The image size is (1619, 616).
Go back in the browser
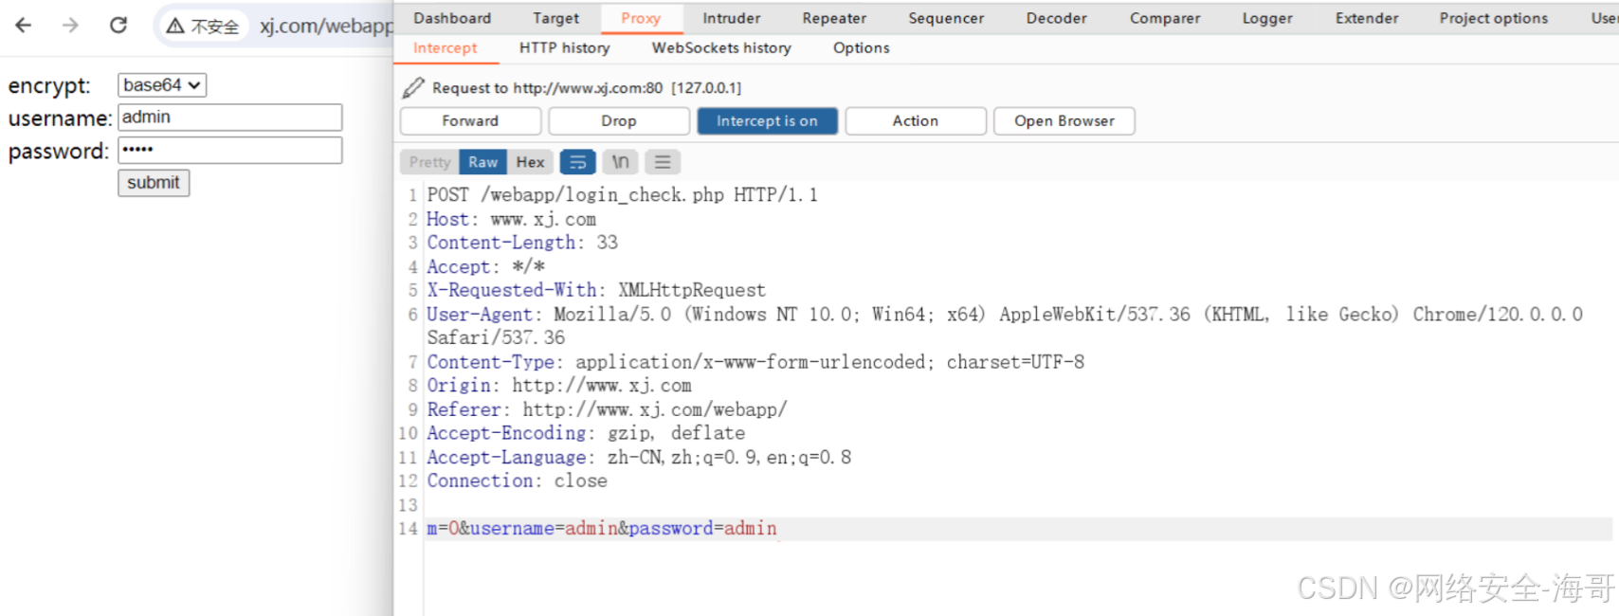pos(24,26)
